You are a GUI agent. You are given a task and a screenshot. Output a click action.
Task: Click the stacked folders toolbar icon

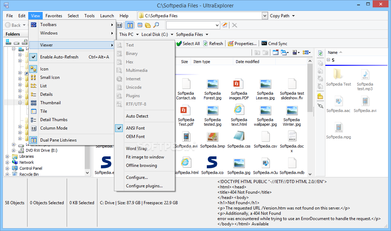[148, 25]
